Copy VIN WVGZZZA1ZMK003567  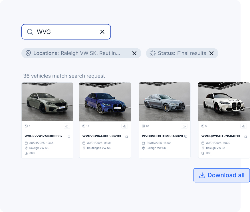pos(68,136)
